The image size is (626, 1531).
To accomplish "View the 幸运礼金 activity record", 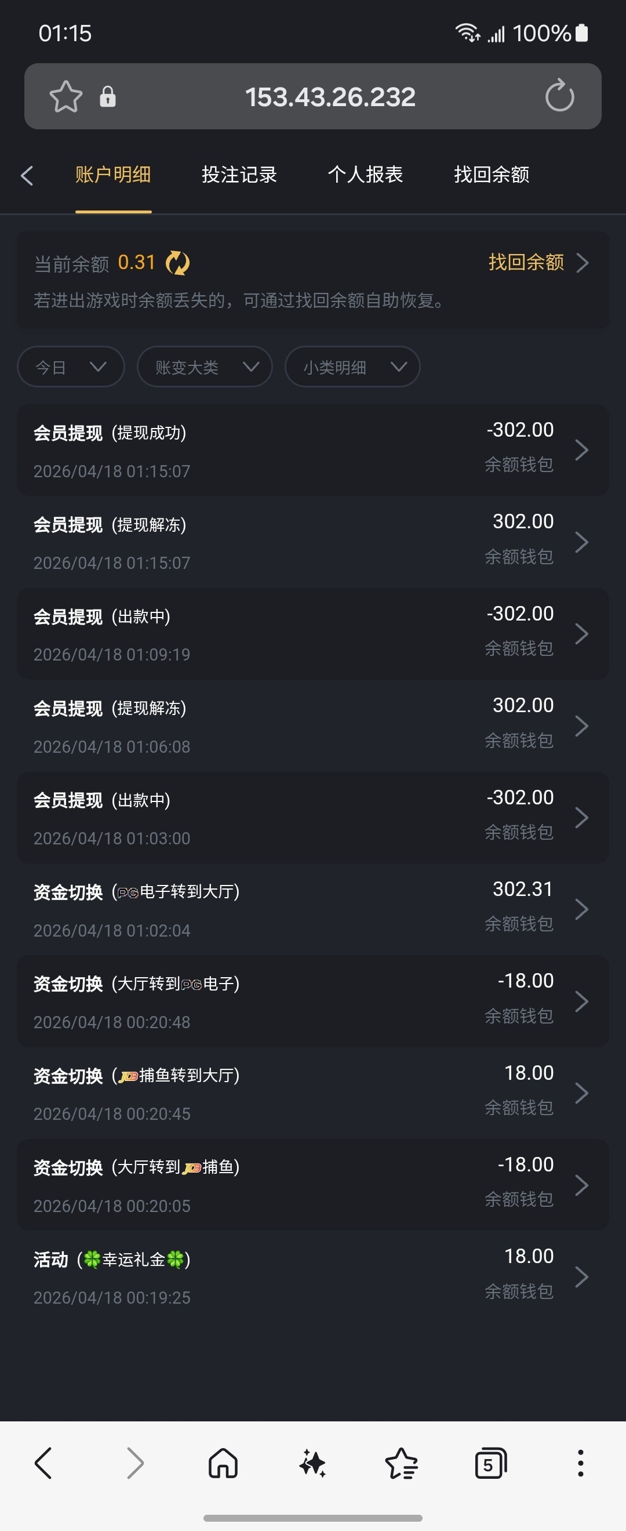I will click(312, 1276).
